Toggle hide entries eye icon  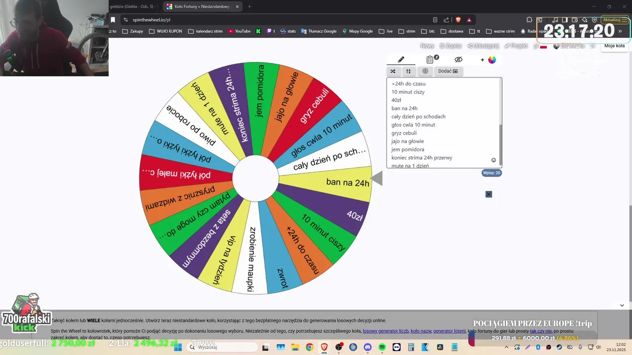pyautogui.click(x=458, y=60)
